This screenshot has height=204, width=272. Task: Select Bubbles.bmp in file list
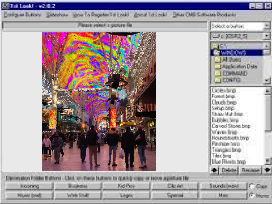[225, 120]
